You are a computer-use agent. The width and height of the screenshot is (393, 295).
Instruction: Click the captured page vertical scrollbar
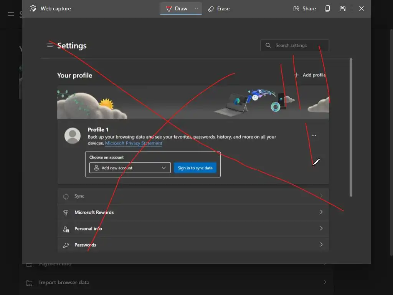[351, 128]
